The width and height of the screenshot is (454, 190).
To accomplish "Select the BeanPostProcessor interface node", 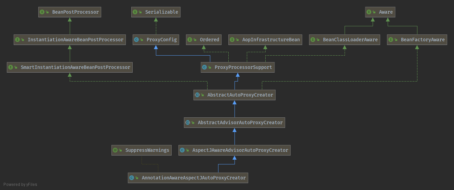I will click(70, 12).
